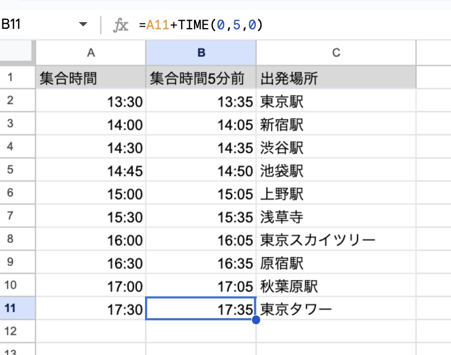Click the 出発場所 header cell
Screen dimensions: 451x355
[x=336, y=78]
